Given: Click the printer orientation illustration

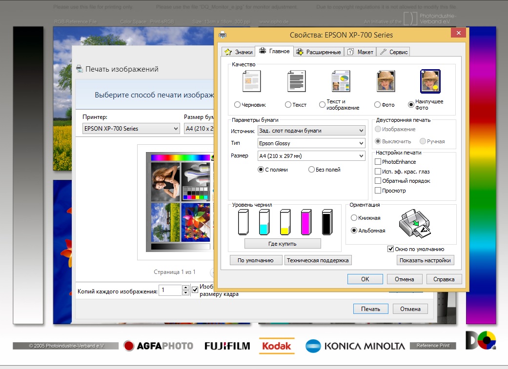Looking at the screenshot, I should click(415, 223).
